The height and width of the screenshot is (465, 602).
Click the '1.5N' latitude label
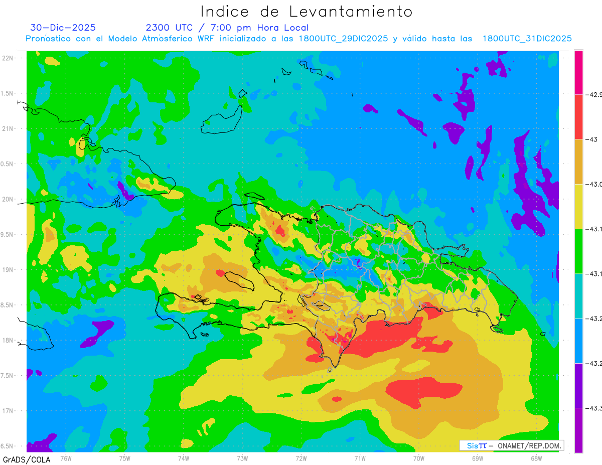coord(8,93)
